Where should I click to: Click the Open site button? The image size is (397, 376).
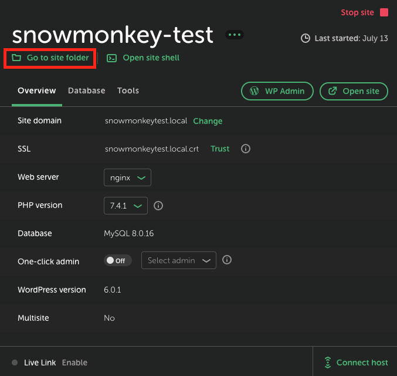(x=354, y=91)
